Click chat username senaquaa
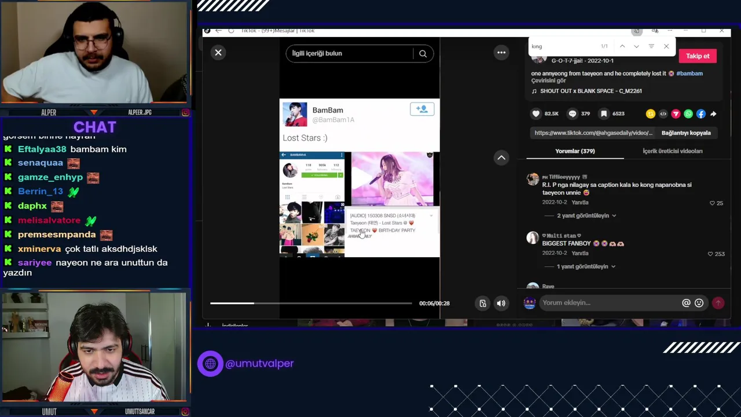This screenshot has width=741, height=417. point(41,163)
